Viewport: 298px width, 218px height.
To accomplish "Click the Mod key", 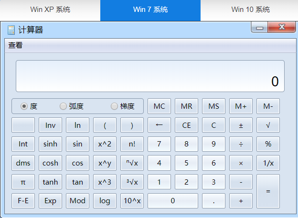I will click(77, 201).
